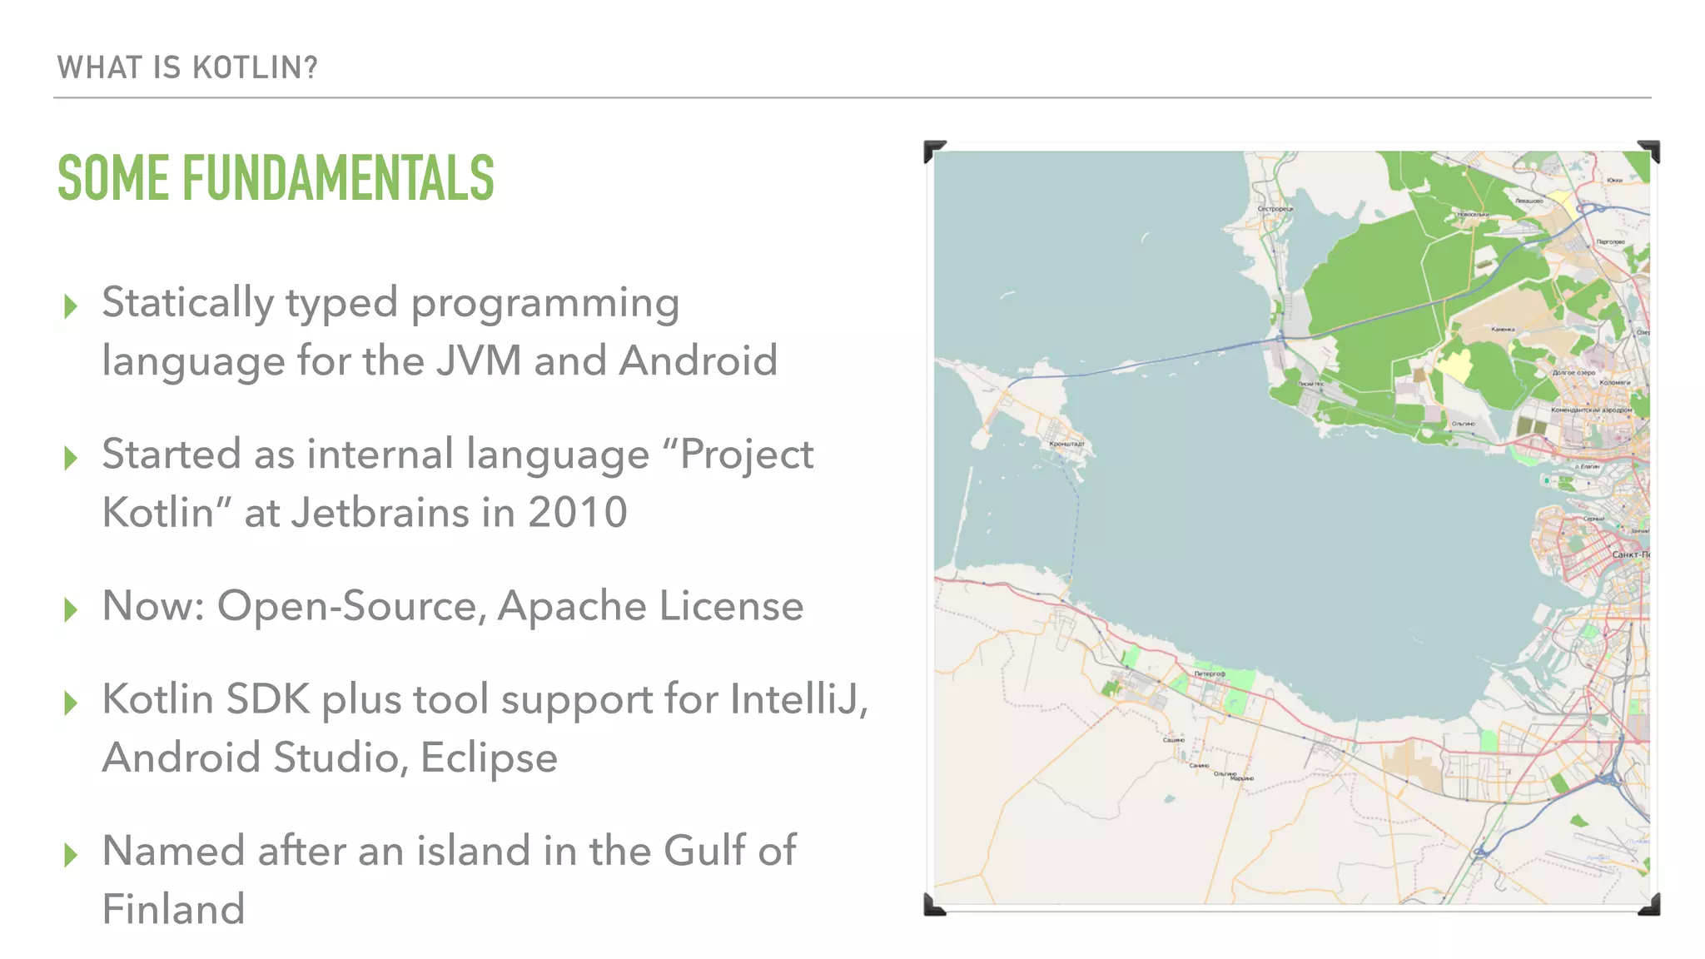Image resolution: width=1705 pixels, height=959 pixels.
Task: Click the Сестрорецк label on the map
Action: click(x=1275, y=208)
